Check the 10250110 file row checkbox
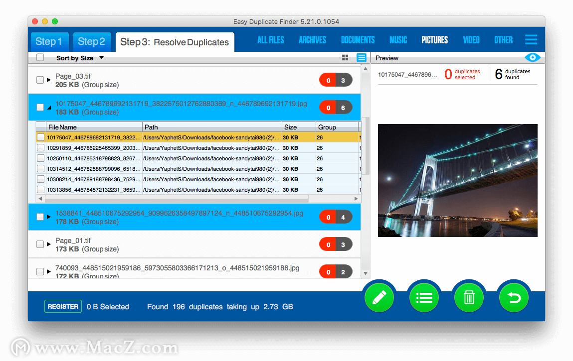The image size is (573, 361). tap(40, 158)
